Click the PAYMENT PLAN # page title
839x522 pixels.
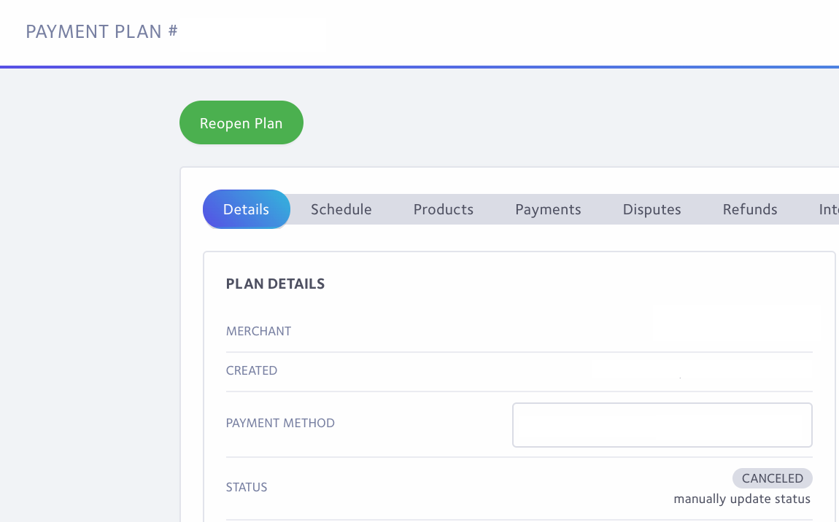click(x=101, y=31)
